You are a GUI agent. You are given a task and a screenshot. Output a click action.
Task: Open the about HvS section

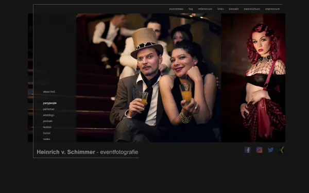[x=49, y=92]
